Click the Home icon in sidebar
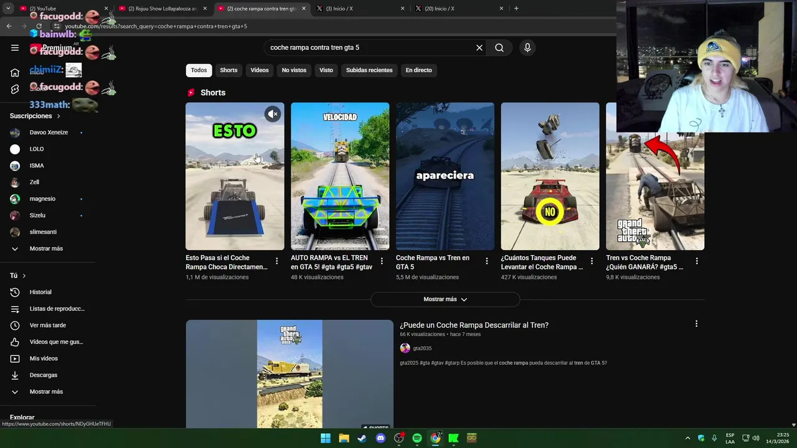 coord(15,72)
